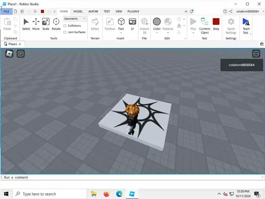Open the FILE menu
The image size is (265, 199).
(x=6, y=11)
